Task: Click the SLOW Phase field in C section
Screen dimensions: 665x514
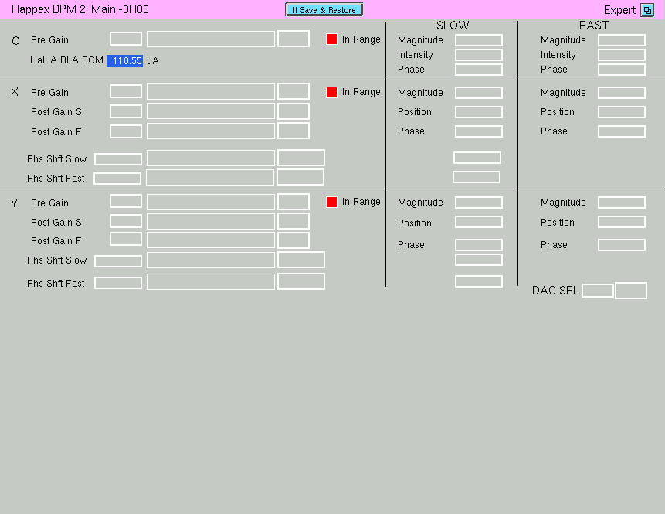Action: click(479, 70)
